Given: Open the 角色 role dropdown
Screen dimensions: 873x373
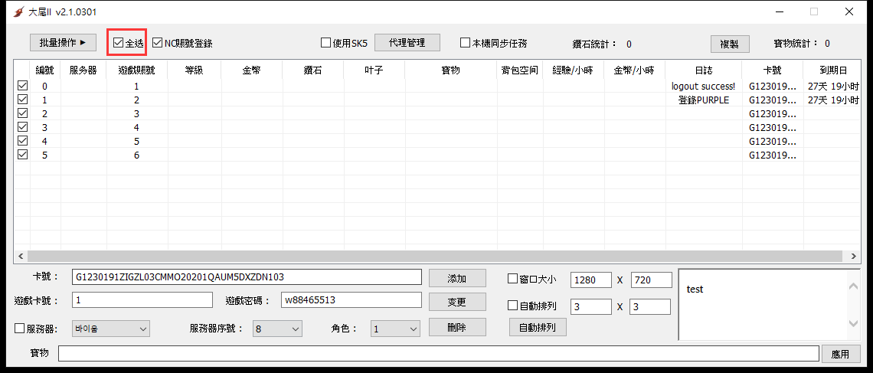Looking at the screenshot, I should pos(395,329).
